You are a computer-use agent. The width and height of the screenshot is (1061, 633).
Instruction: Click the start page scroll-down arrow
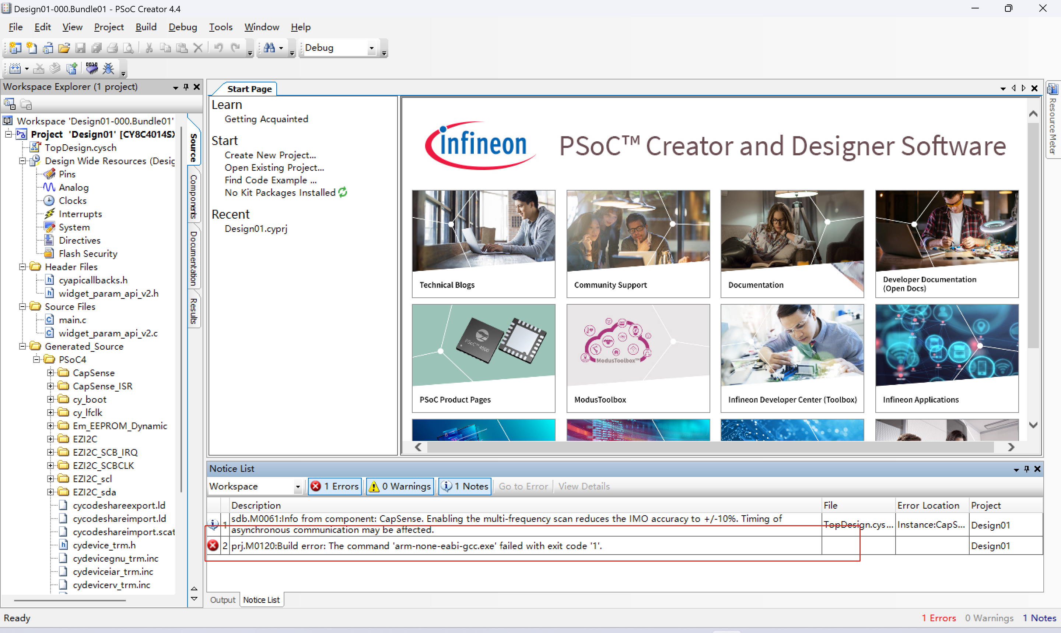click(x=1033, y=425)
